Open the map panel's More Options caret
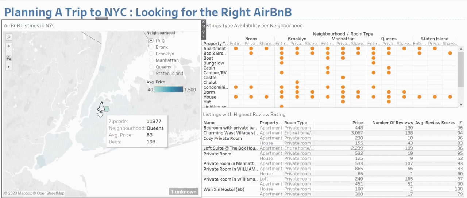Viewport: 467px width, 198px height. [x=204, y=37]
